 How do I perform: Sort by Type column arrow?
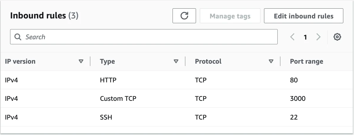(x=176, y=61)
